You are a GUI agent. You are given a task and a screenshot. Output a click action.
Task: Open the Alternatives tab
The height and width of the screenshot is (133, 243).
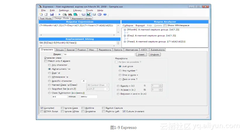131,50
